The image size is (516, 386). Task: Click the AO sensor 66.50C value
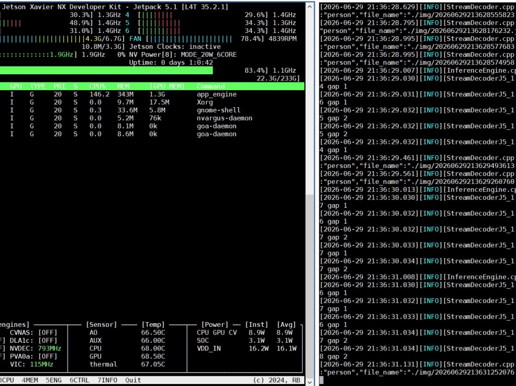153,333
